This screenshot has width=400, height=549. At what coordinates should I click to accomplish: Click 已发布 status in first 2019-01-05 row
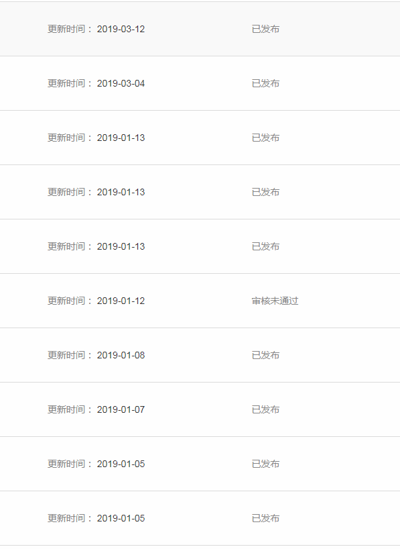(265, 464)
